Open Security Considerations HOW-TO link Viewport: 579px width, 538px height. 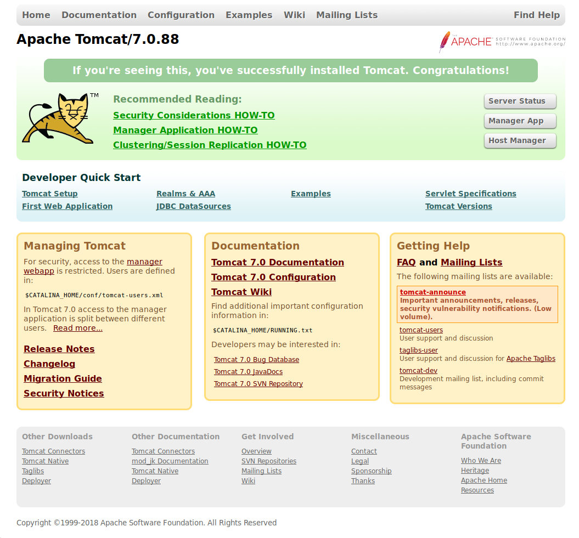click(x=194, y=116)
